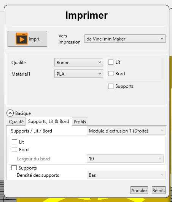172x202 pixels.
Task: Click the Densité des supports label
Action: [x=38, y=175]
